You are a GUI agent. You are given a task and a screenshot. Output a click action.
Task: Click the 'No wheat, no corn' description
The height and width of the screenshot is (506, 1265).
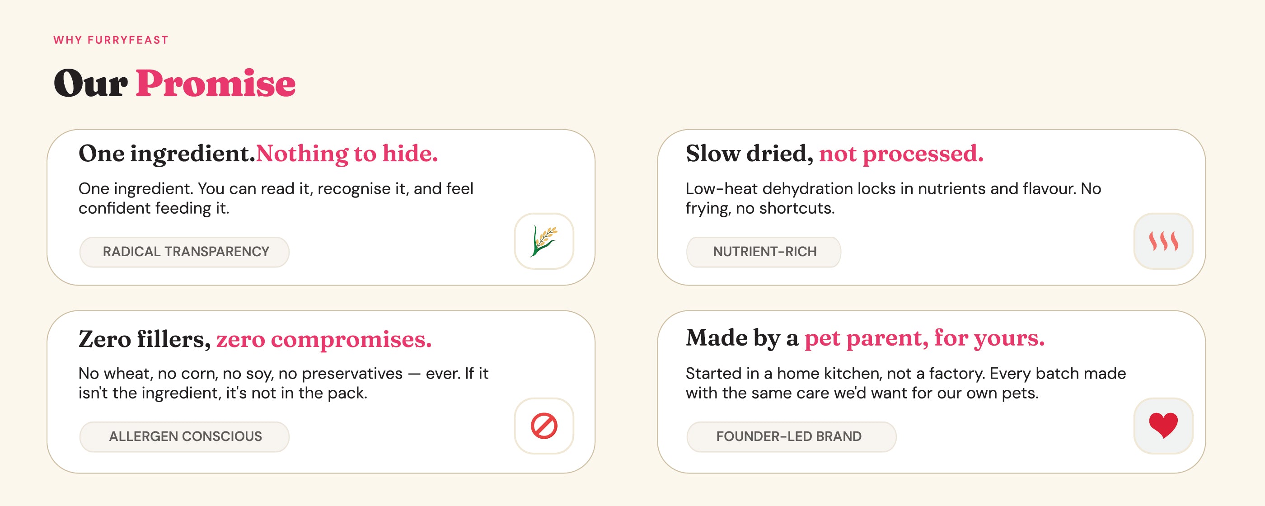283,383
